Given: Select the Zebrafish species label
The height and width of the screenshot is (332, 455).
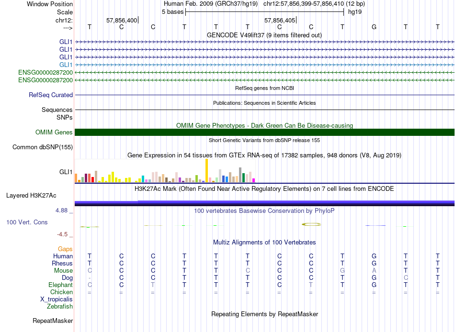Looking at the screenshot, I should 60,306.
